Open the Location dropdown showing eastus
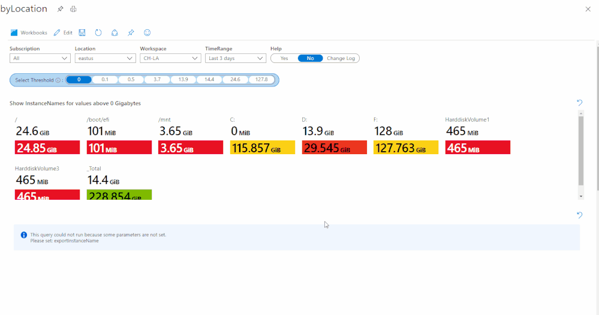This screenshot has height=315, width=599. pyautogui.click(x=105, y=58)
